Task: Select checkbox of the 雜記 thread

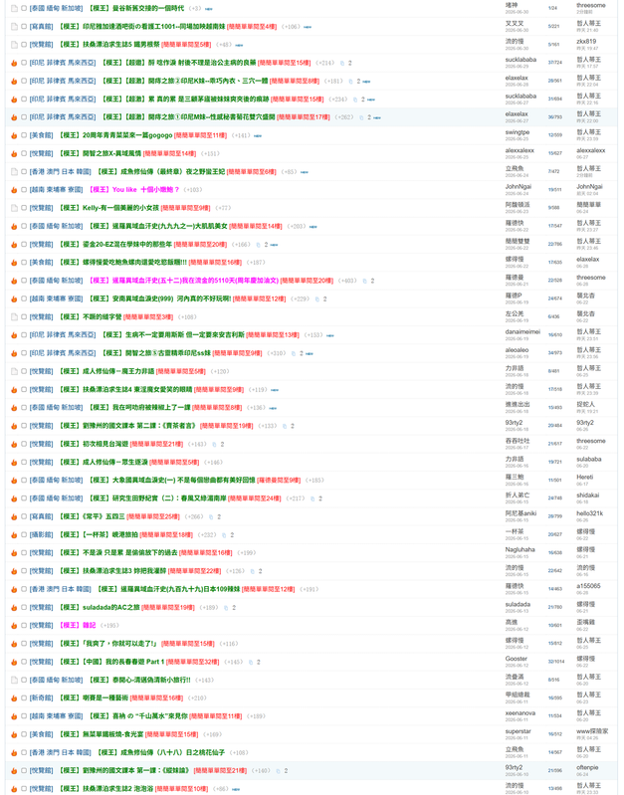Action: pos(24,626)
